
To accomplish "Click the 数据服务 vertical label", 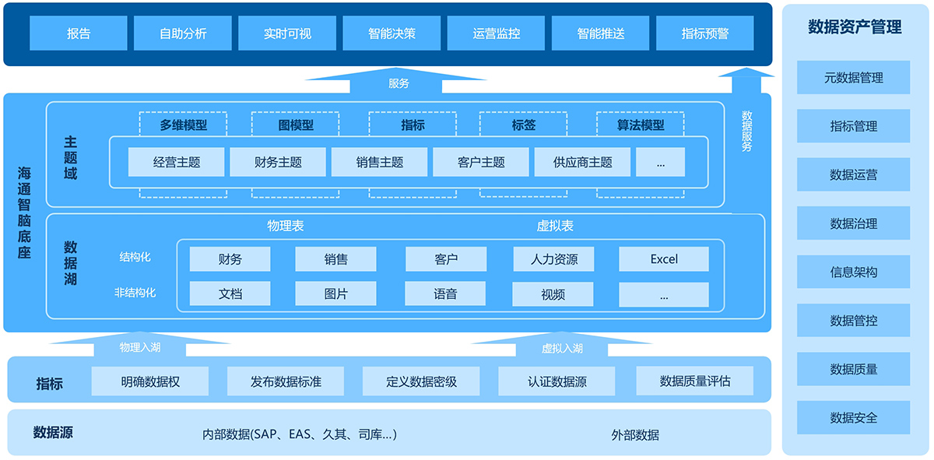I will point(746,131).
